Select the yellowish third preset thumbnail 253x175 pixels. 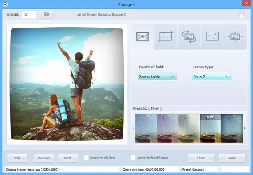pos(189,128)
